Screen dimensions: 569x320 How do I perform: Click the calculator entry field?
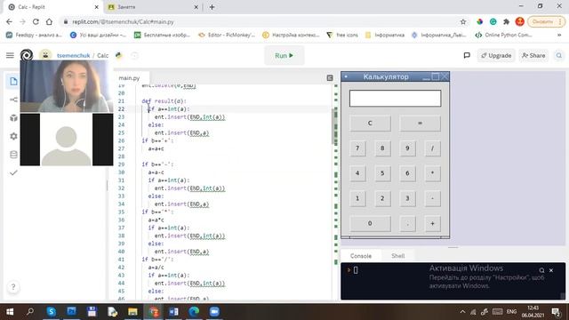[x=395, y=99]
